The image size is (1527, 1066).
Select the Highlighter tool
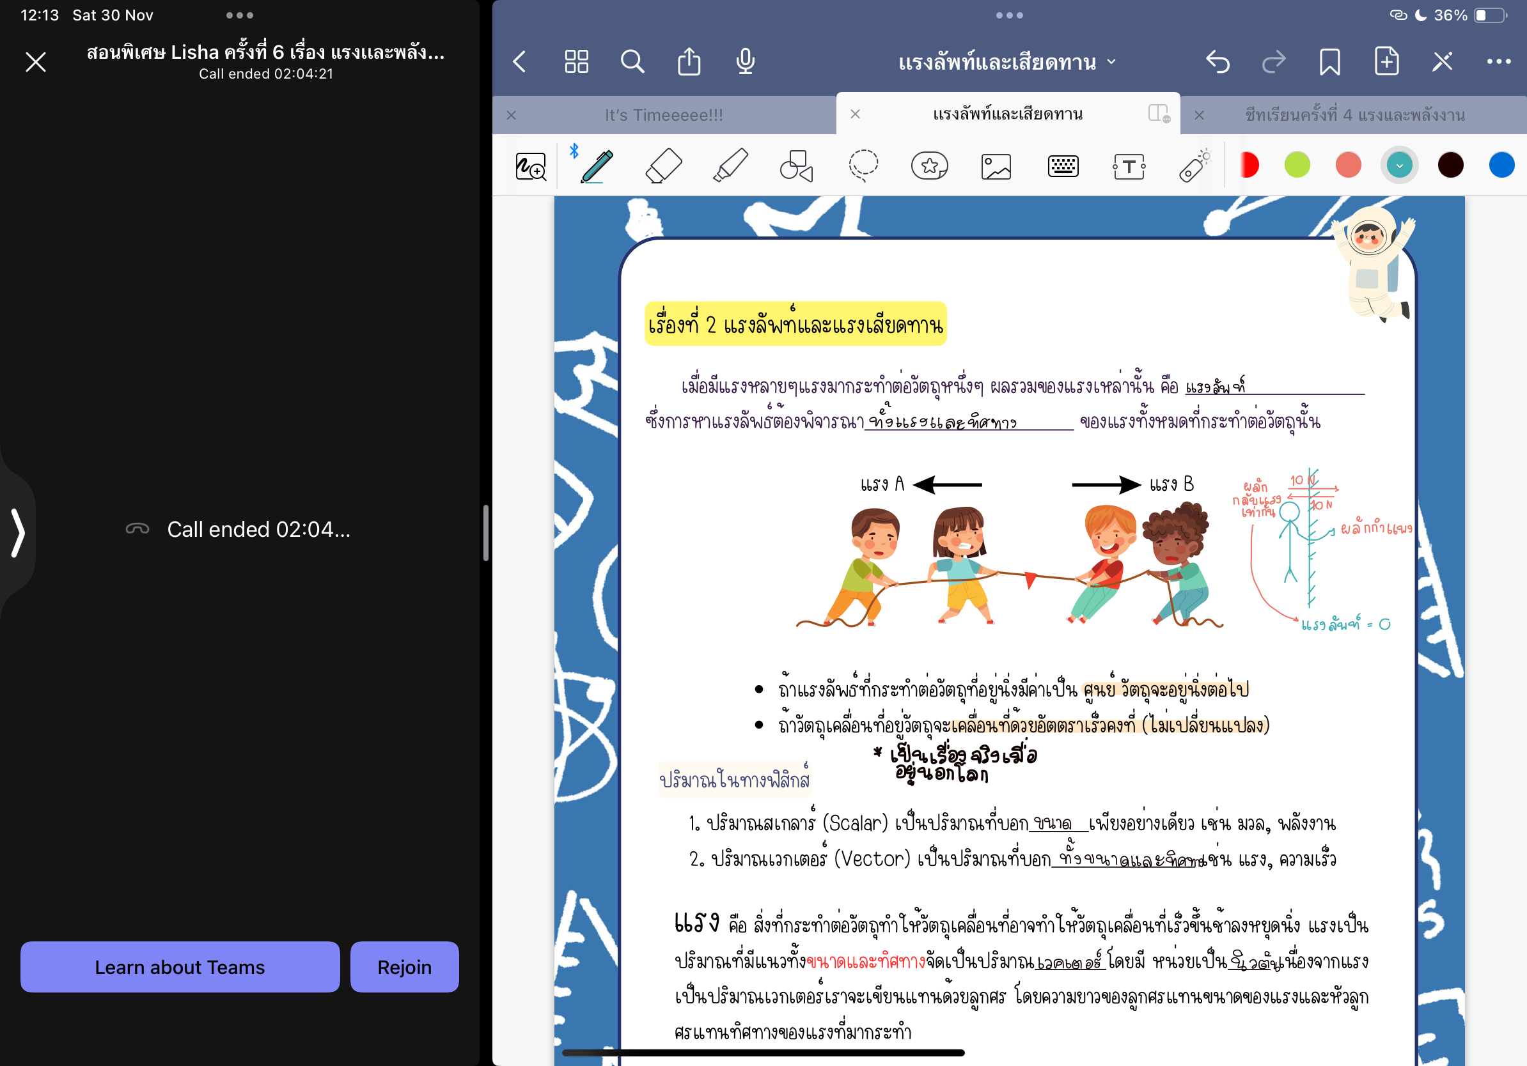coord(729,166)
